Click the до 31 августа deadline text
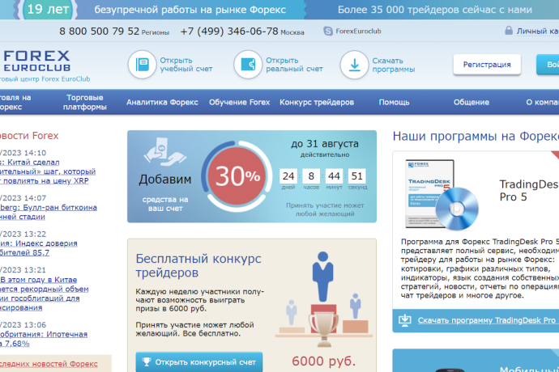 (325, 144)
